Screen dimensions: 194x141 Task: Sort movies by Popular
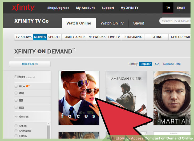[x=145, y=64]
